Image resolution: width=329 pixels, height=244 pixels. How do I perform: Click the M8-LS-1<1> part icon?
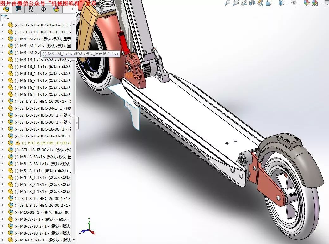[10, 219]
